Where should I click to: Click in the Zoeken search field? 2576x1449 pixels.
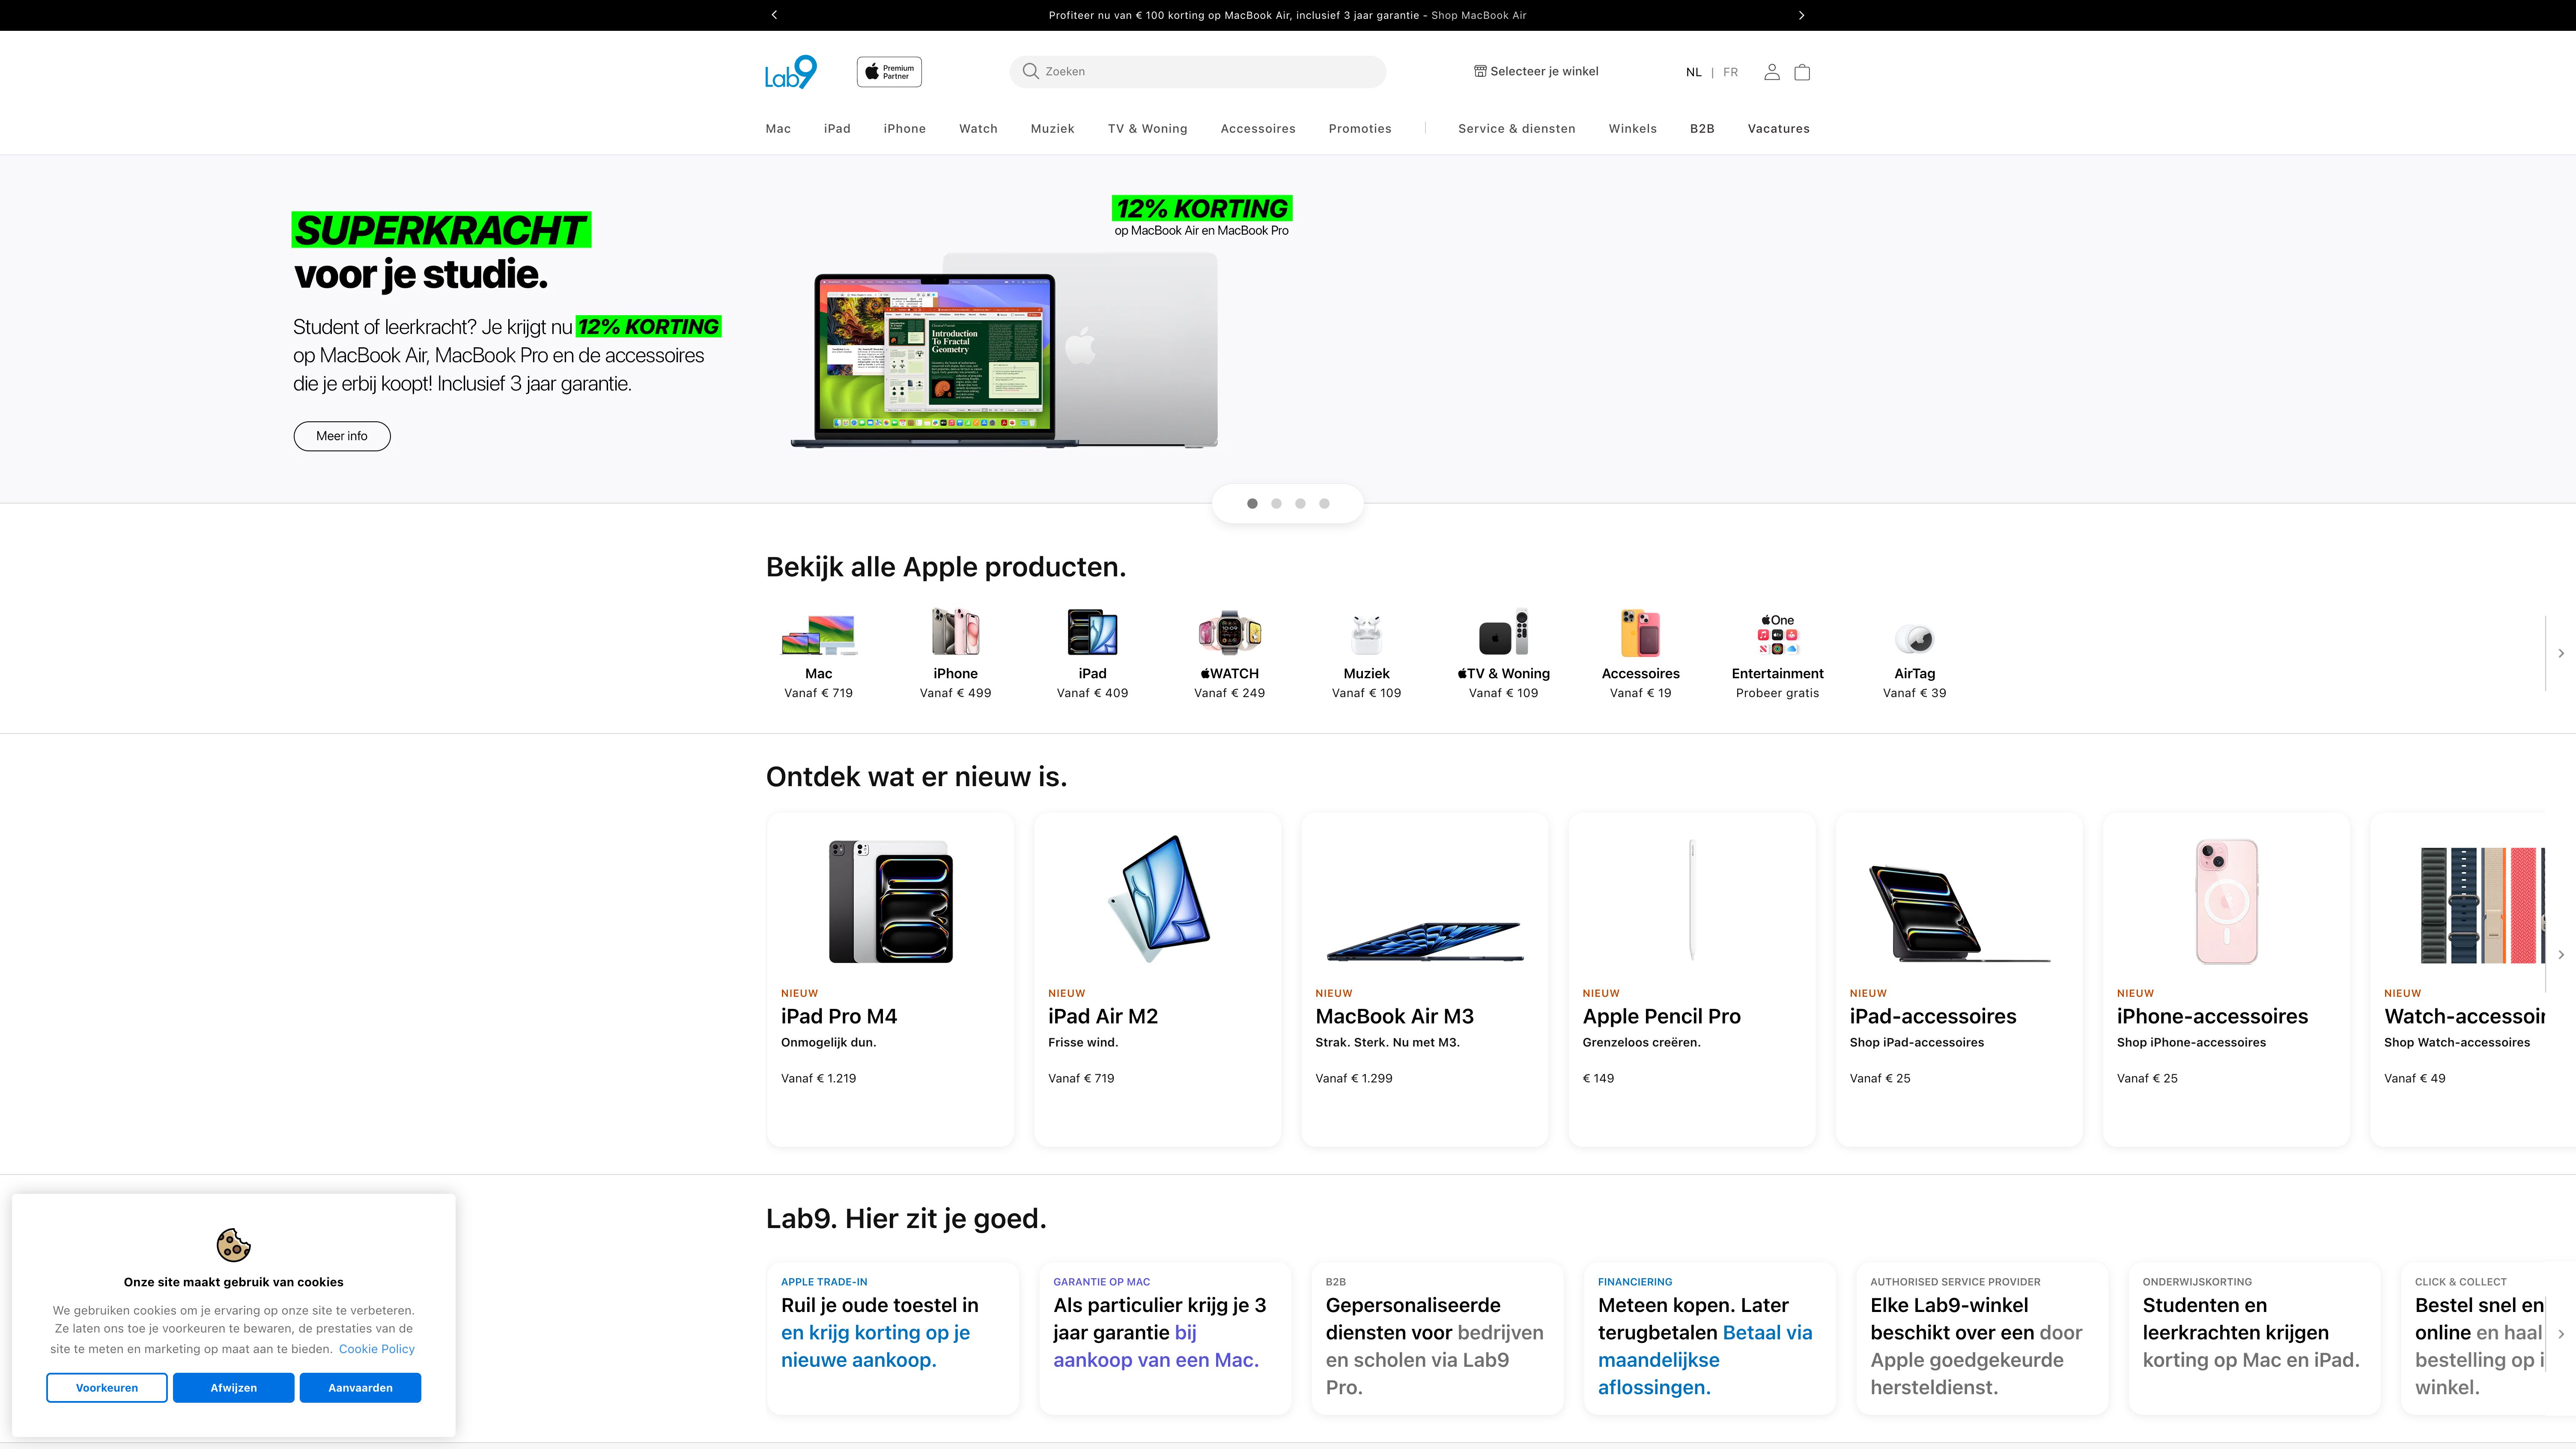[1198, 72]
